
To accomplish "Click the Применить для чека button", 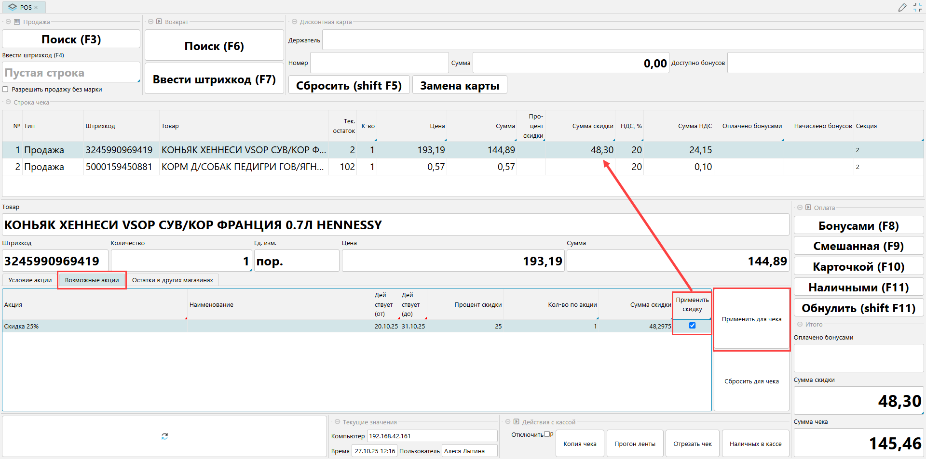I will click(751, 319).
